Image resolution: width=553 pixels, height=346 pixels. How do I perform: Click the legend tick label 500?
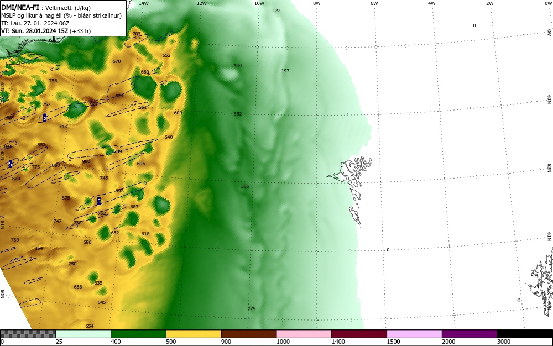(171, 342)
